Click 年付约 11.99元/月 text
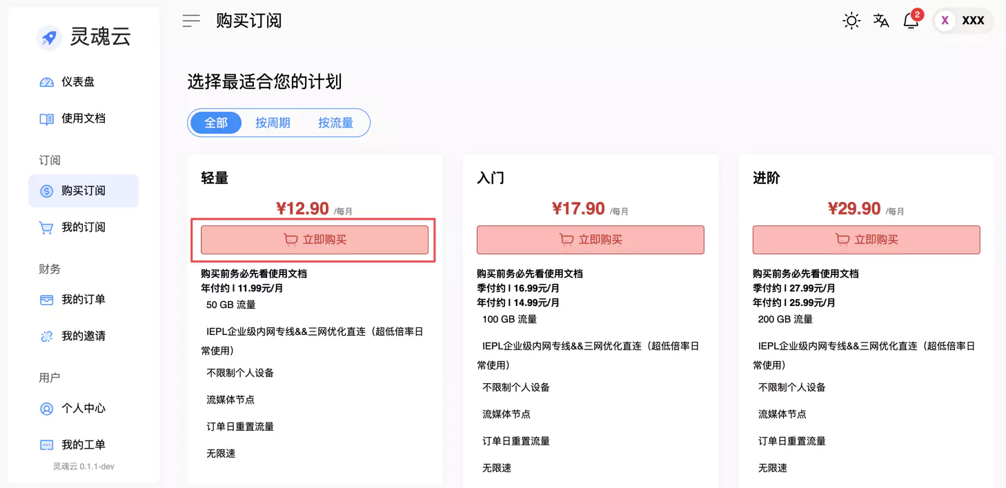The width and height of the screenshot is (1006, 488). pyautogui.click(x=242, y=288)
